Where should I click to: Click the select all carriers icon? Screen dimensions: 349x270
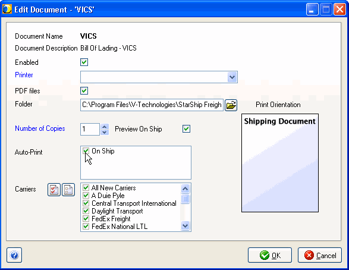point(54,190)
